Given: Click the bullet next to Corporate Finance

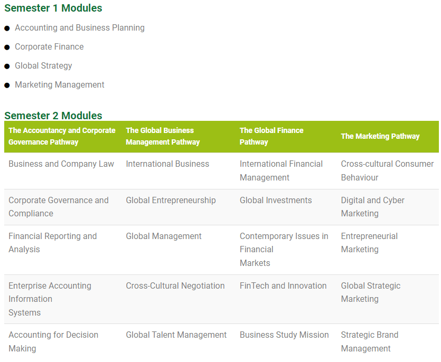Looking at the screenshot, I should click(x=7, y=47).
